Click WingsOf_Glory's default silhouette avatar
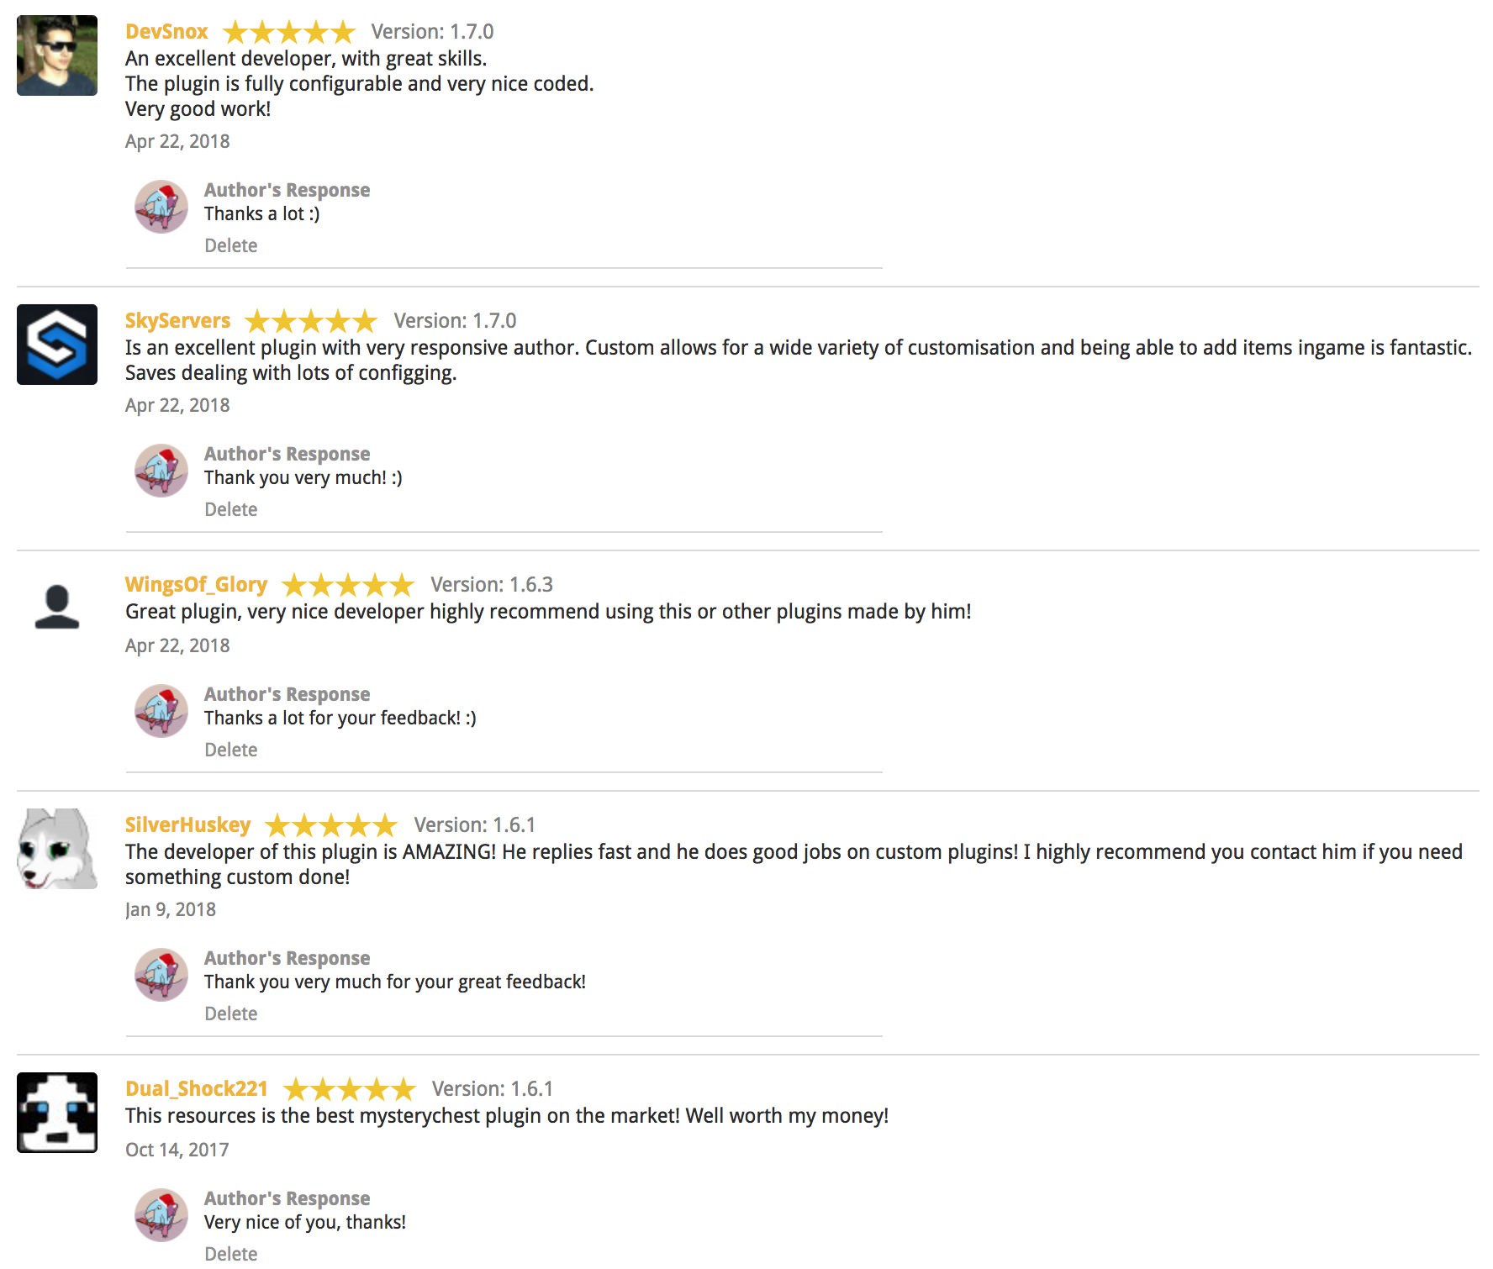Viewport: 1493px width, 1269px height. pos(57,607)
